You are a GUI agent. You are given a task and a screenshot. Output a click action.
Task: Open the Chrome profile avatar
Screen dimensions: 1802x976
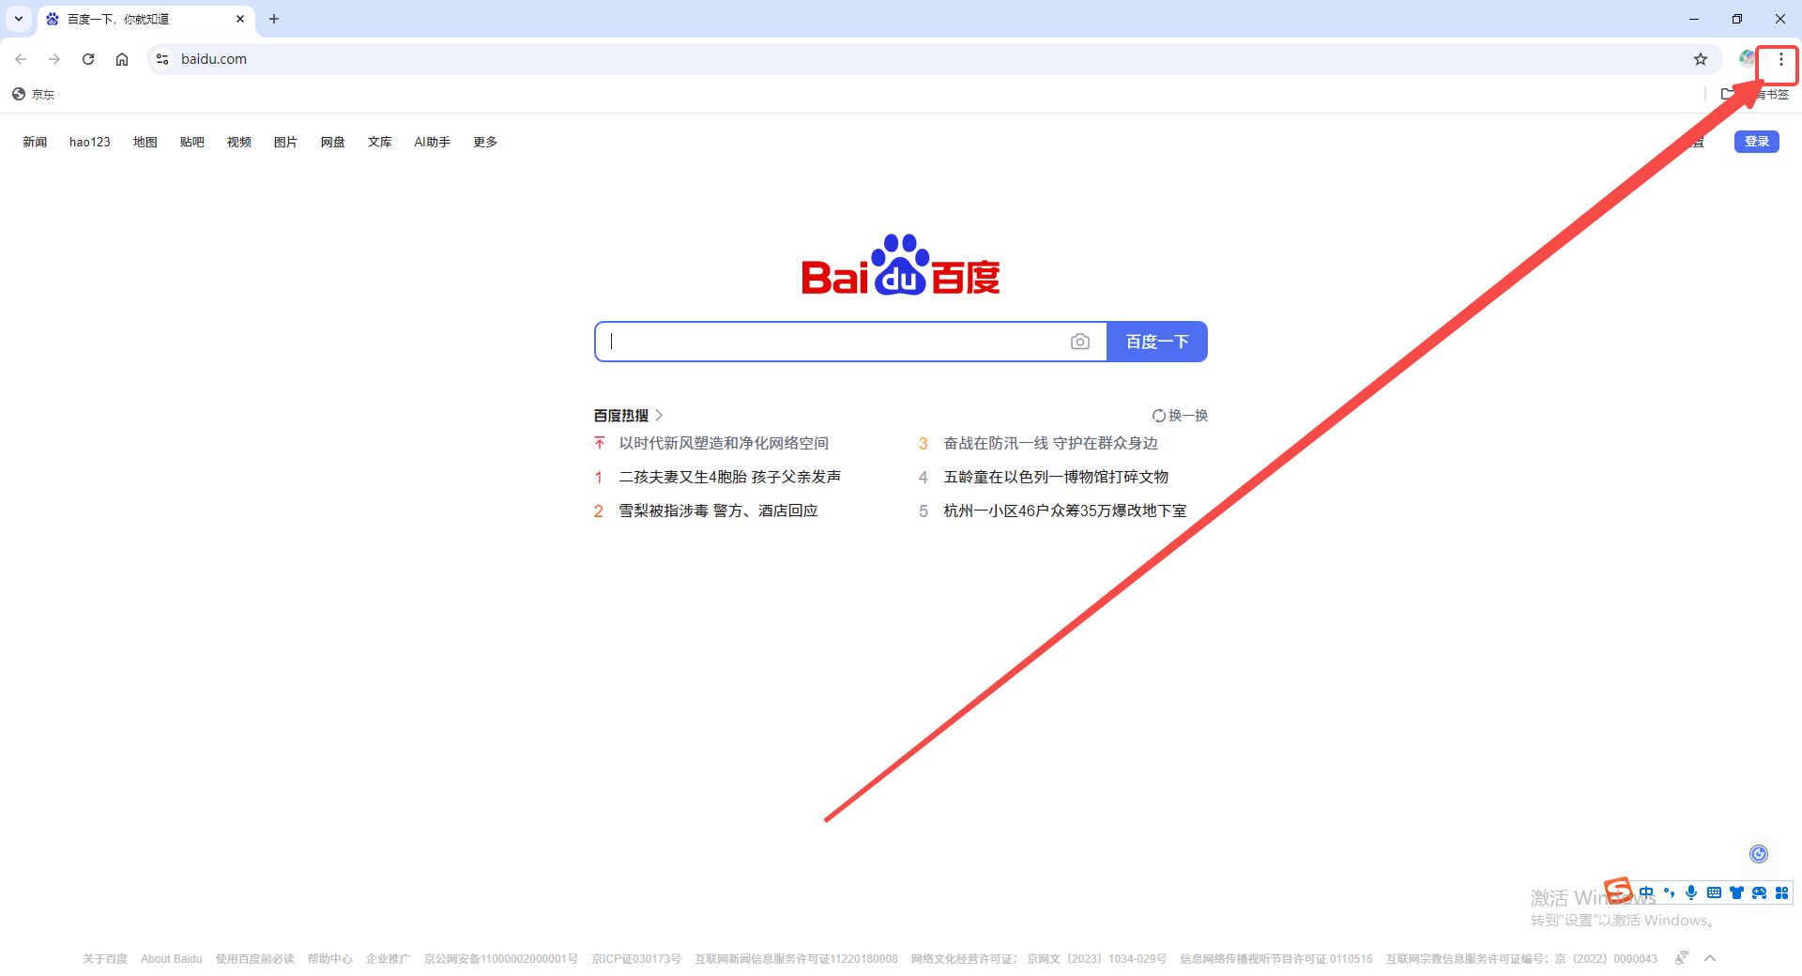[x=1747, y=58]
